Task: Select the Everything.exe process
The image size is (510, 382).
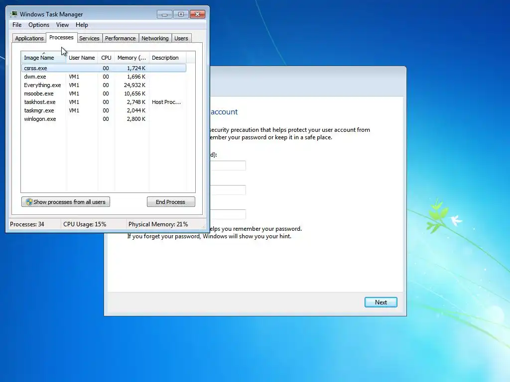Action: click(x=104, y=85)
